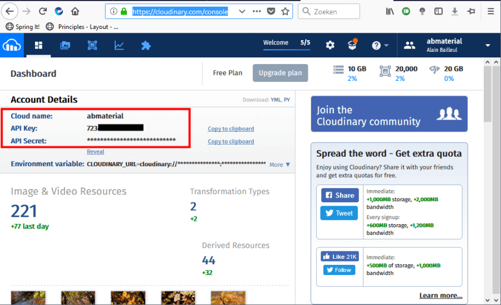This screenshot has height=305, width=501.
Task: Reveal the API Secret
Action: click(95, 152)
